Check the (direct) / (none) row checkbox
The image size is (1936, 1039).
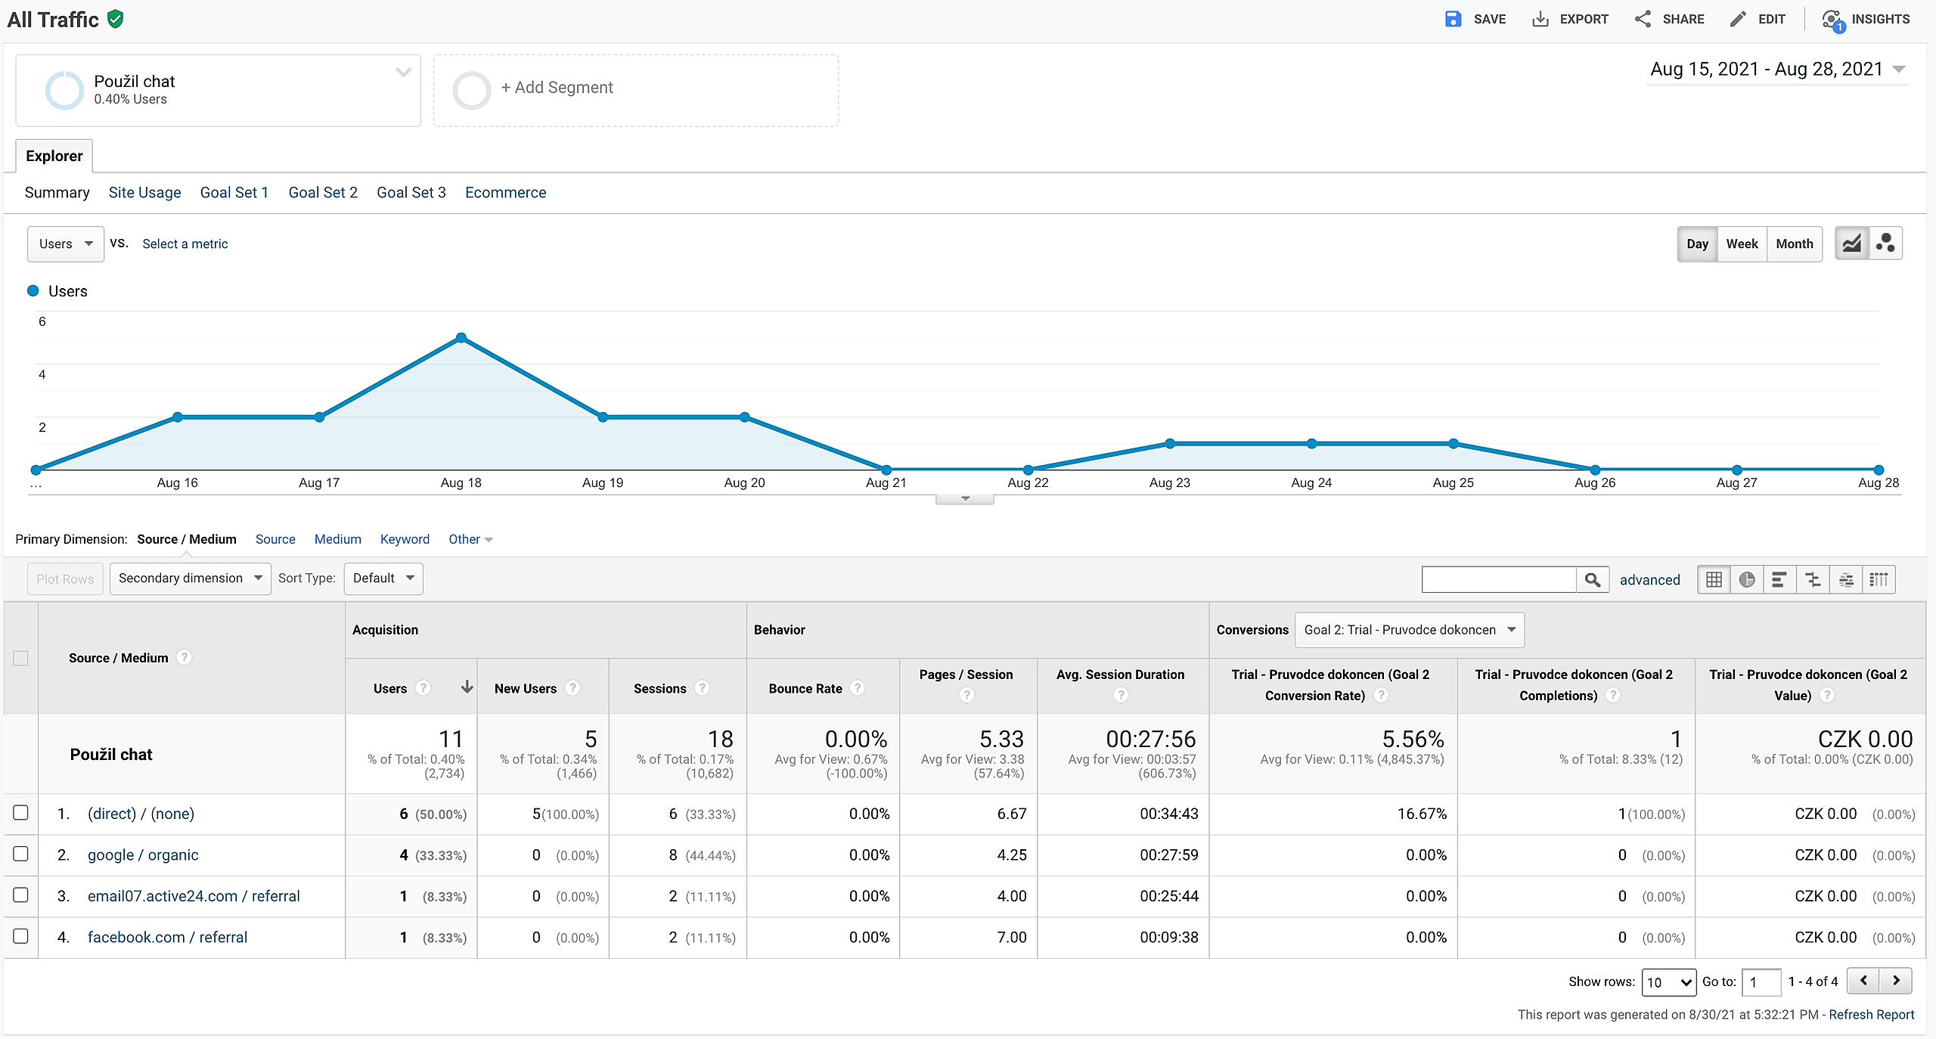click(x=21, y=813)
